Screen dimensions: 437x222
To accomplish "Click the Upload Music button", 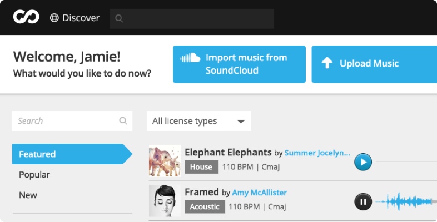I will click(x=374, y=64).
